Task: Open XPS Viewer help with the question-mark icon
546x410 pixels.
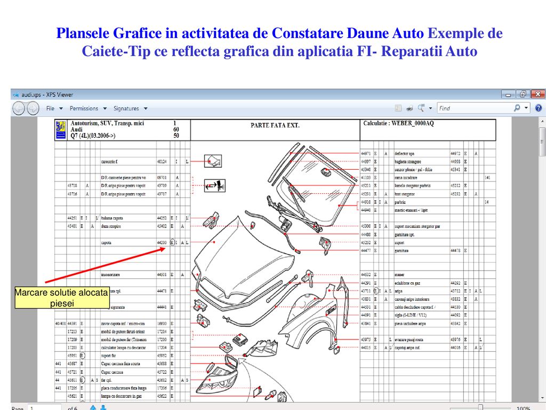Action: tap(539, 108)
